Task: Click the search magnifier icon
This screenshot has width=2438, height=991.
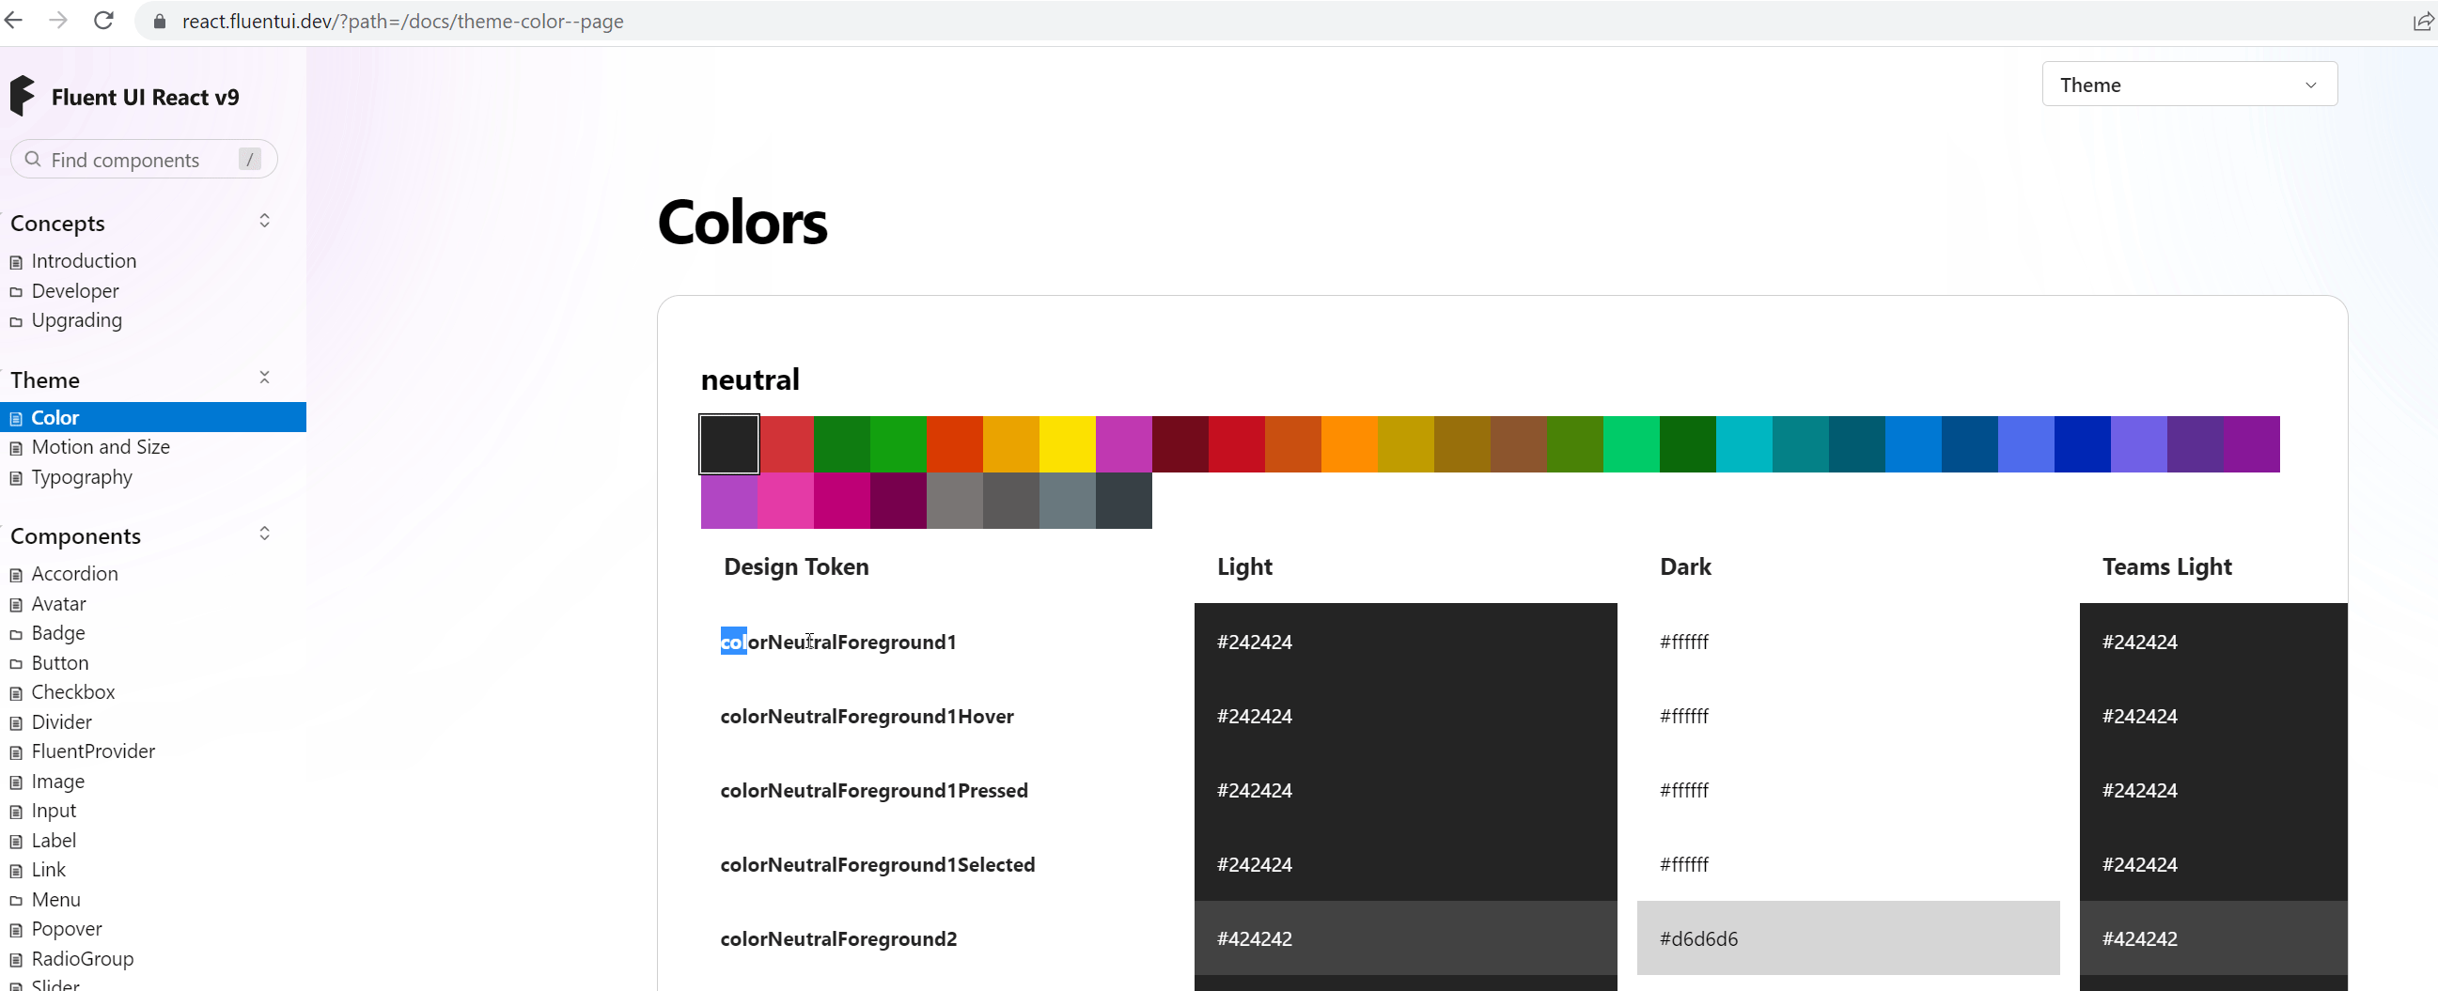Action: pos(32,159)
